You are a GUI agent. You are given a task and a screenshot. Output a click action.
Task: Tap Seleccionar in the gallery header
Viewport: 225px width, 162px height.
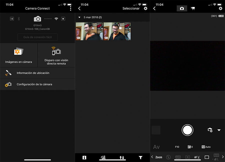[131, 8]
